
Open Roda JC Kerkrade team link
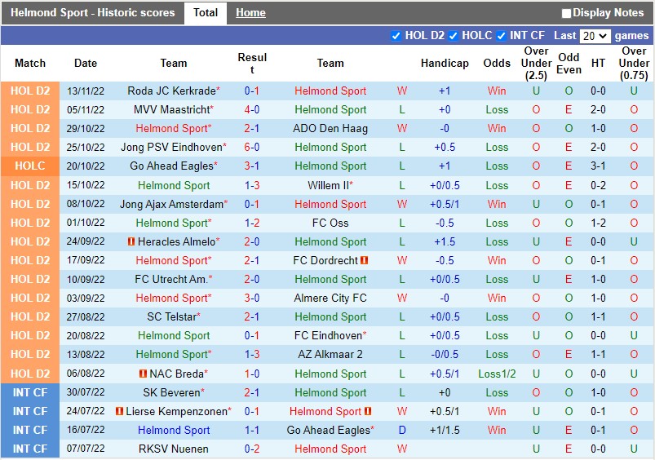pyautogui.click(x=171, y=91)
